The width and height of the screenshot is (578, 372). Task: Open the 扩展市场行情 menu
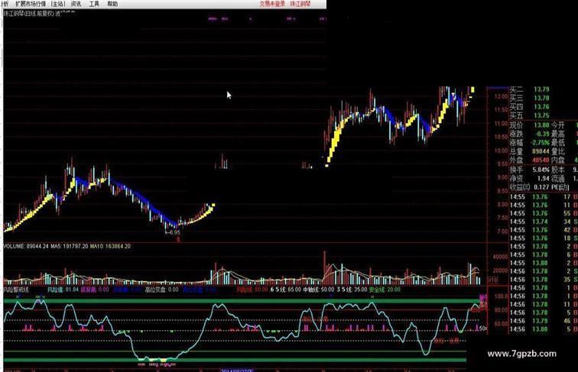coord(31,4)
